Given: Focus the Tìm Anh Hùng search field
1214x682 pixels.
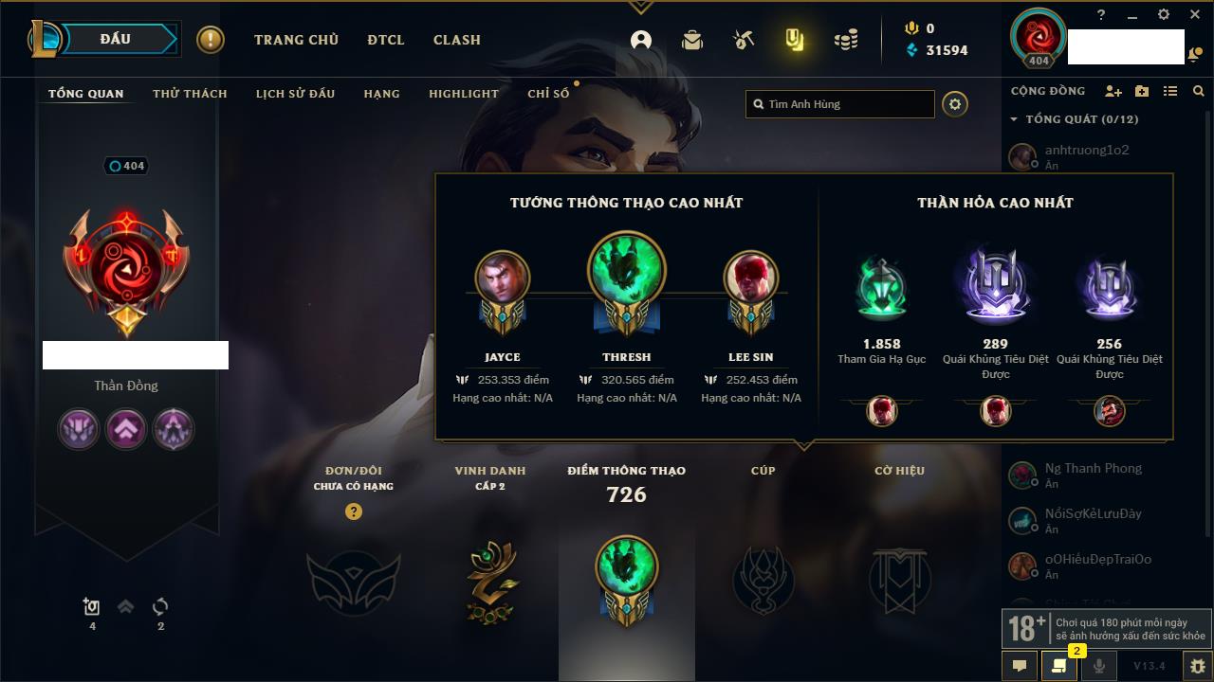Looking at the screenshot, I should pyautogui.click(x=840, y=104).
